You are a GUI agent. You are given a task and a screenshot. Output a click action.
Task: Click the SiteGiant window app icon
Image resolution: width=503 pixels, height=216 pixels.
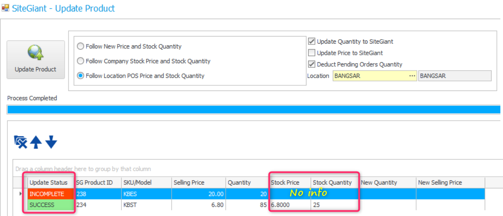click(5, 8)
